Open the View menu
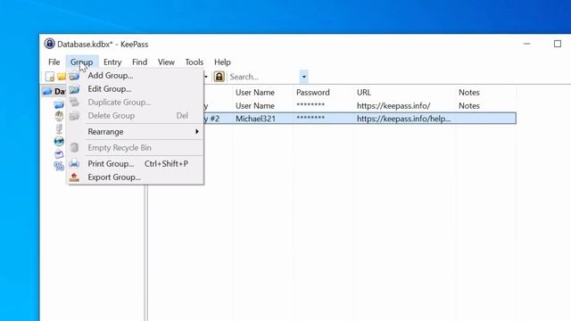Screen dimensions: 571x321 pyautogui.click(x=166, y=62)
